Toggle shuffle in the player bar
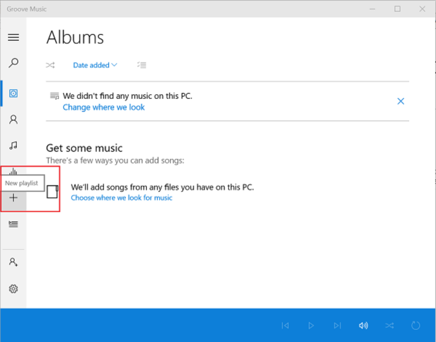The image size is (436, 342). (389, 326)
